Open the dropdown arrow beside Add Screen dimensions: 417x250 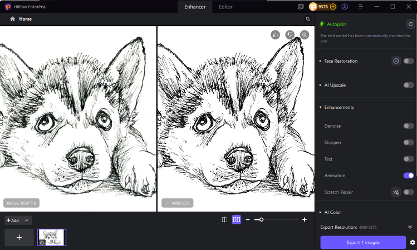27,221
